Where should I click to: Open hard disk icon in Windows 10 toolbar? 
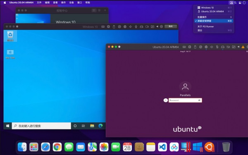click(x=141, y=26)
